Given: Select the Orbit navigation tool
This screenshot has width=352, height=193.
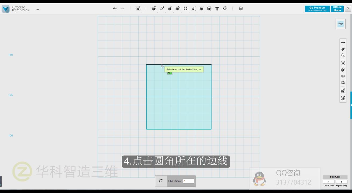Looking at the screenshot, I should (x=343, y=49).
